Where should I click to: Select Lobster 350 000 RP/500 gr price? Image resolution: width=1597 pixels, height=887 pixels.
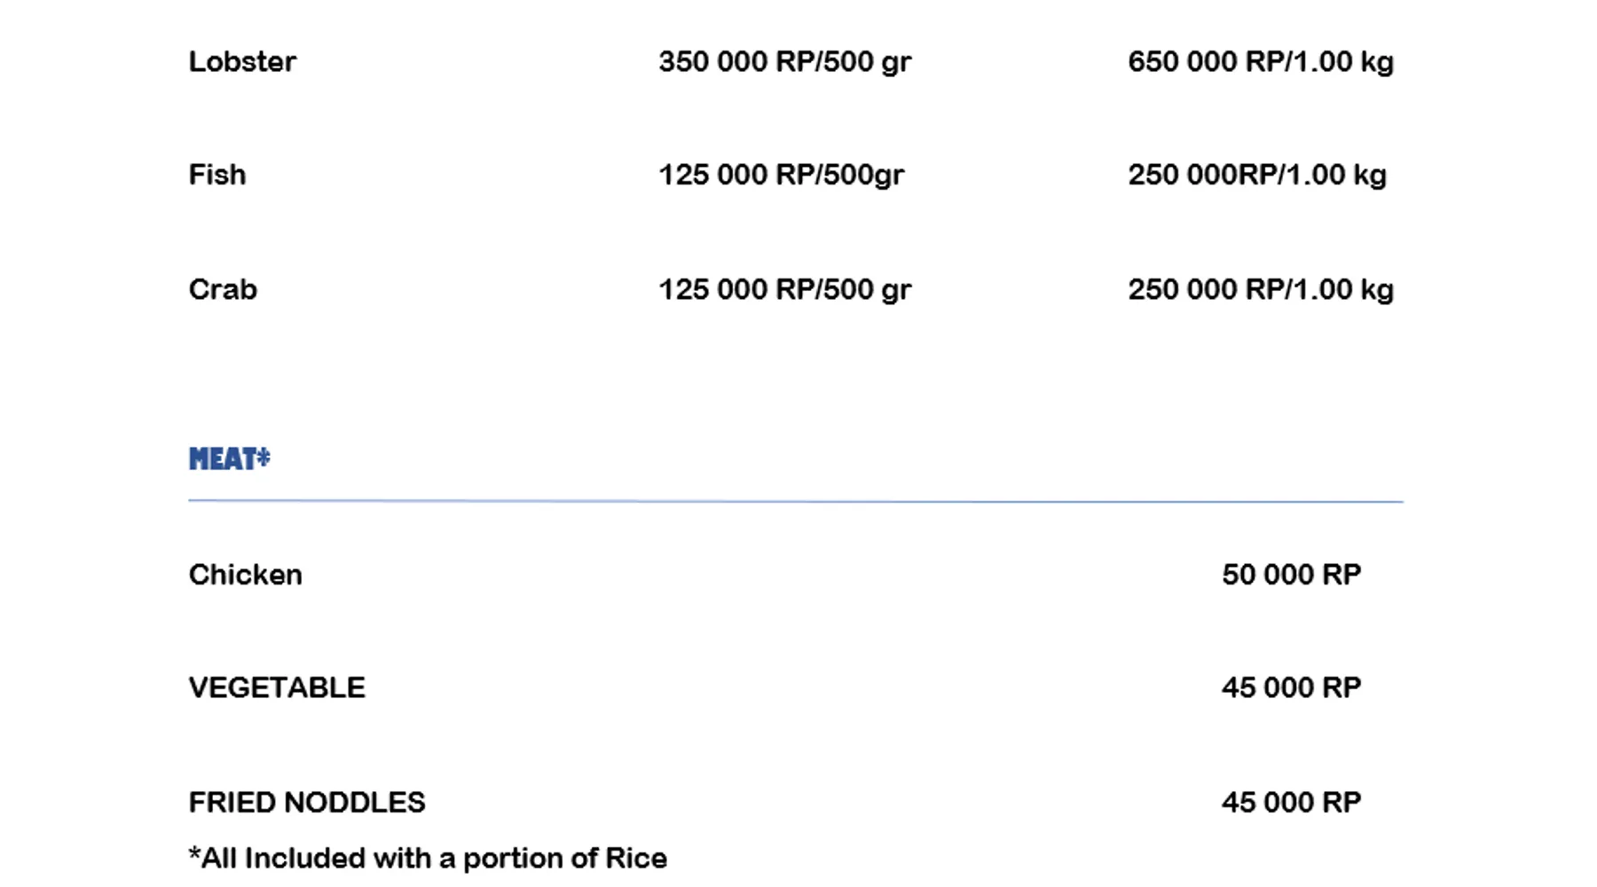(784, 62)
